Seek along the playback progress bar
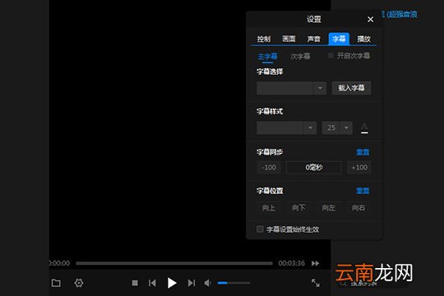 point(174,263)
